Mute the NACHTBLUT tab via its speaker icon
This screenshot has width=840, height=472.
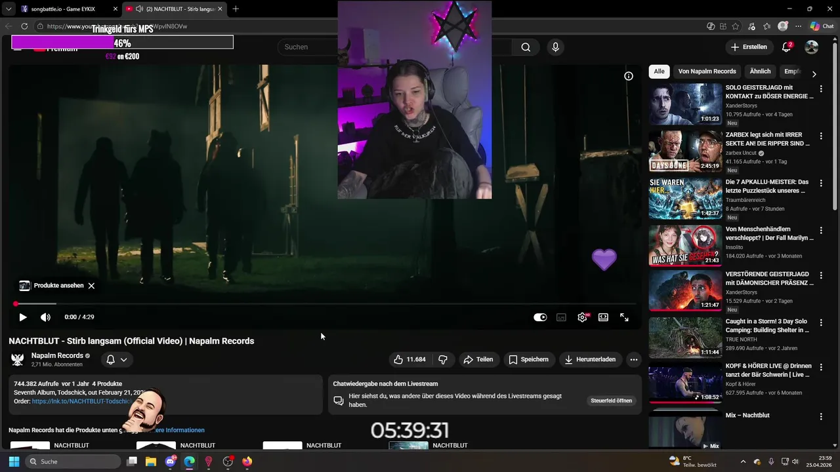[x=139, y=9]
